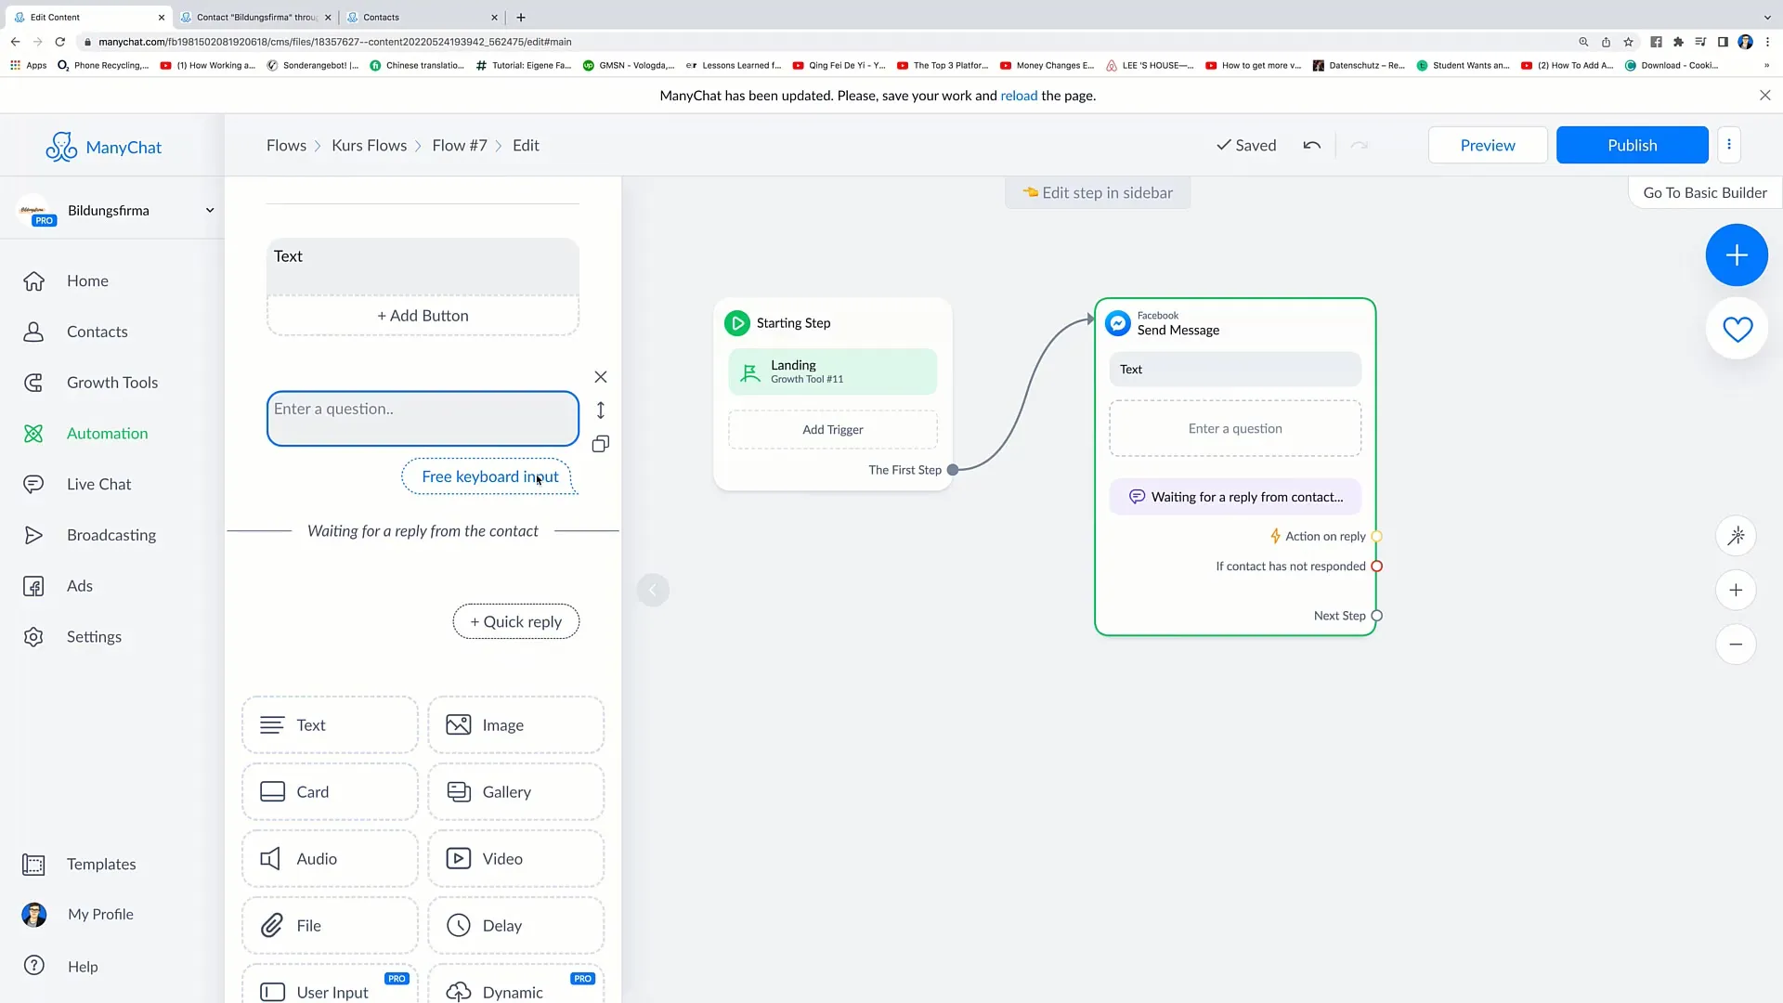This screenshot has width=1783, height=1003.
Task: Click the Add Quick reply button
Action: (516, 621)
